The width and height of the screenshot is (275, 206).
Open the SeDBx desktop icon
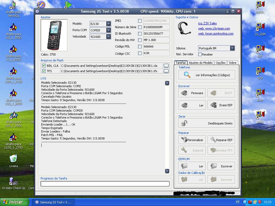260,7
